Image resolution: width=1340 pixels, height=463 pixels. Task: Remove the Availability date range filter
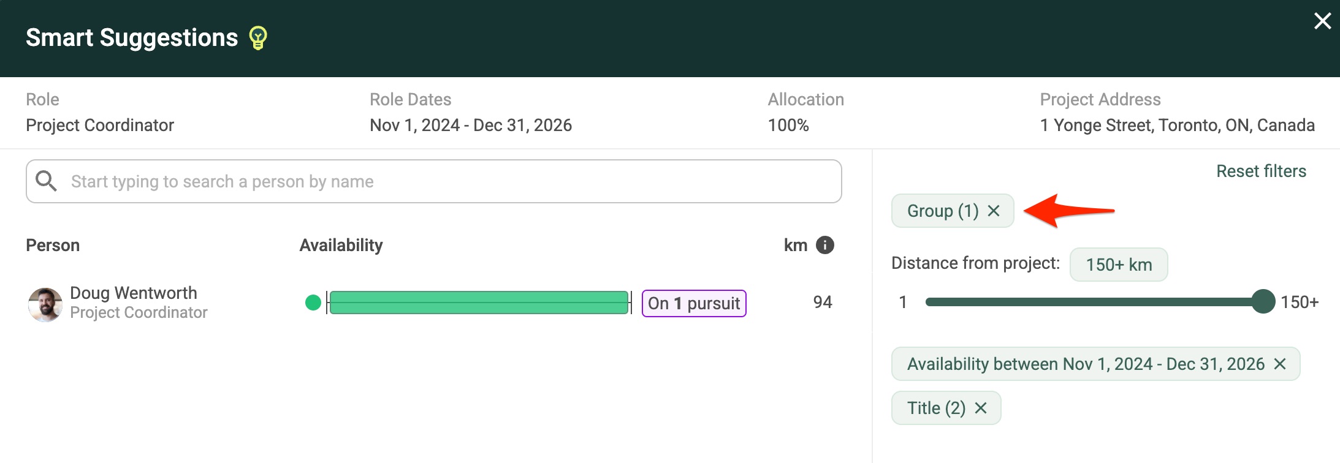point(1280,364)
